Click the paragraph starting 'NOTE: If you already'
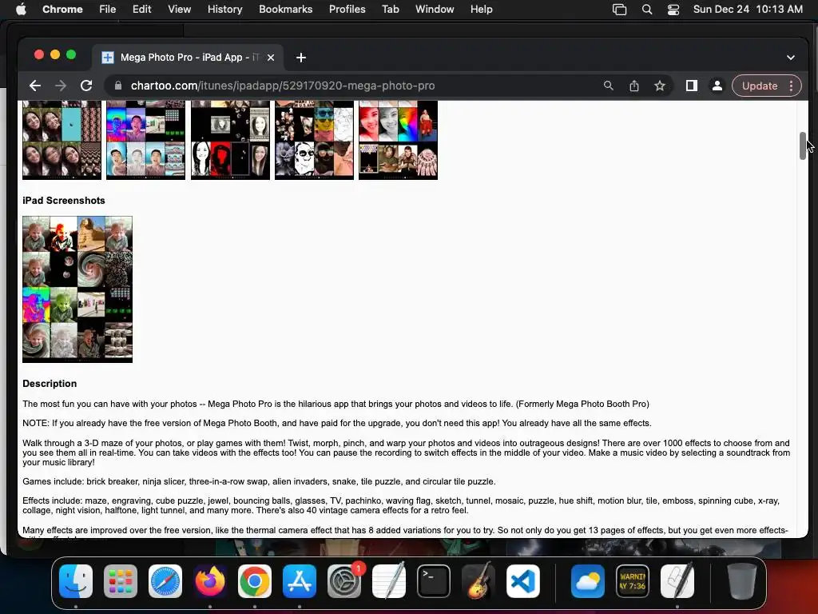818x614 pixels. pyautogui.click(x=337, y=424)
